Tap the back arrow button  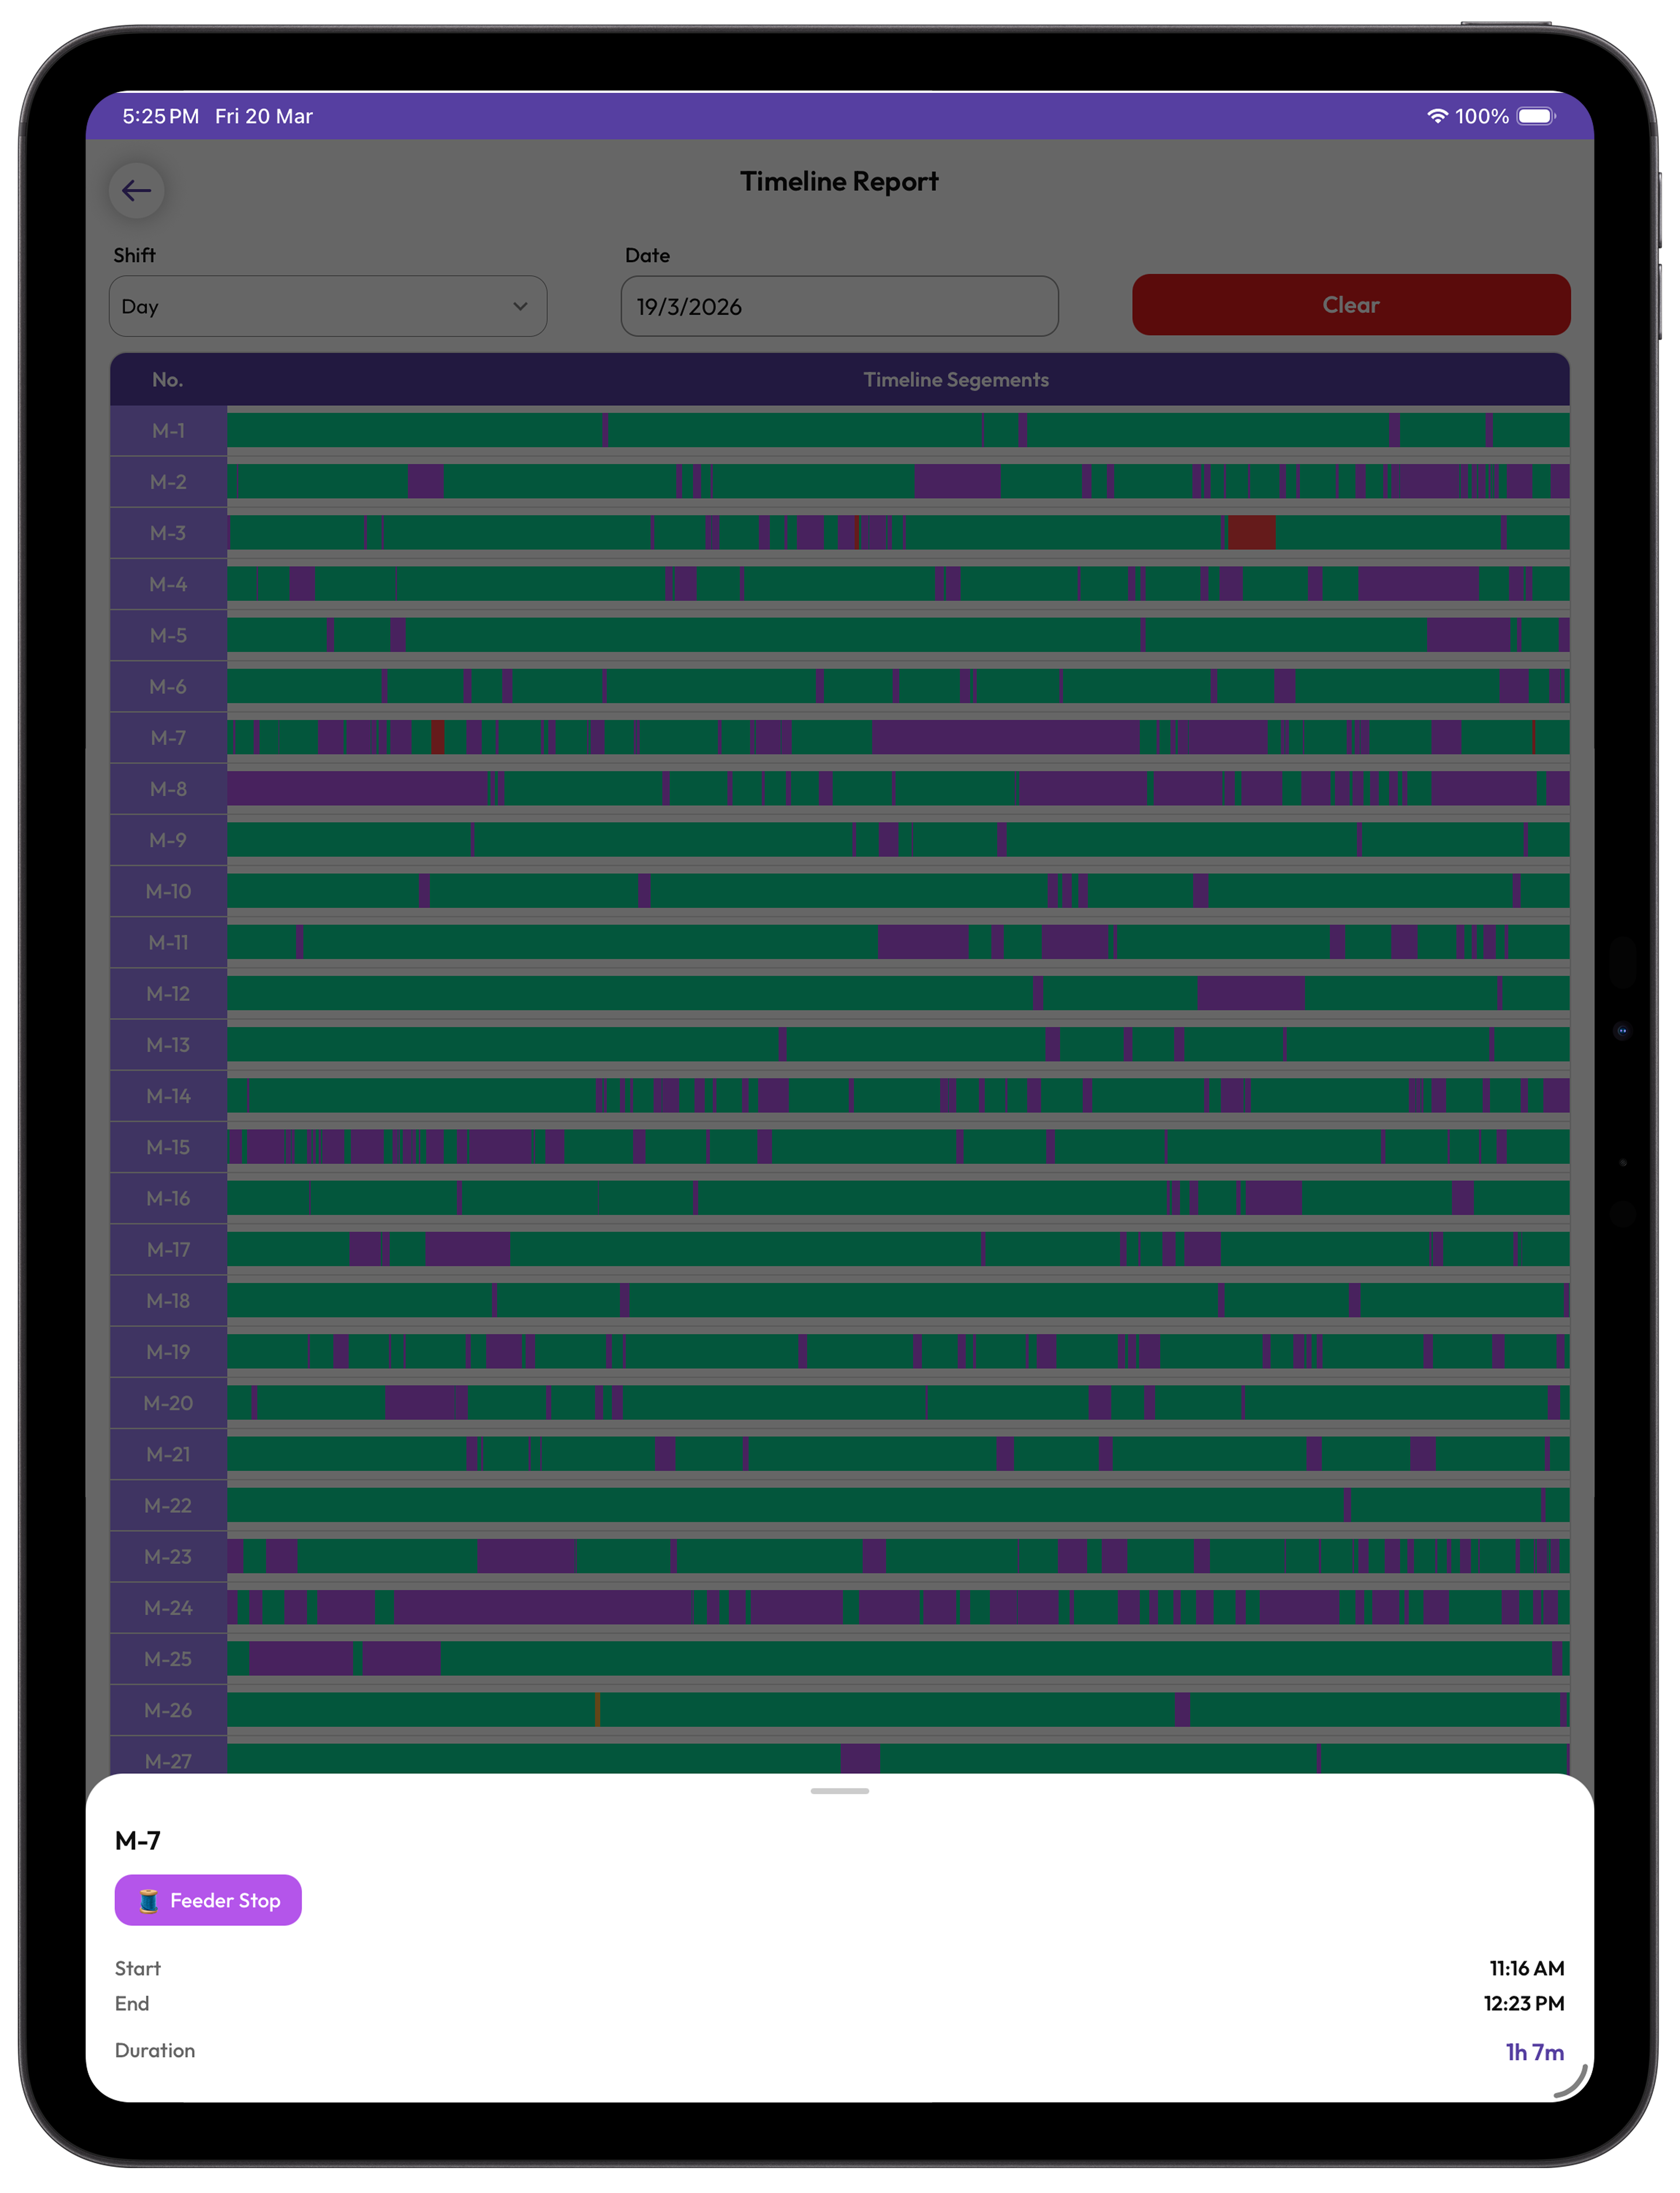136,191
